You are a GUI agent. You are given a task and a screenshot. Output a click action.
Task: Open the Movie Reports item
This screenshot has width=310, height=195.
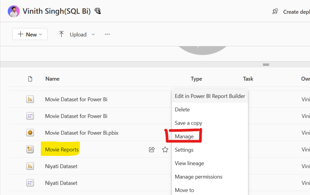click(62, 150)
